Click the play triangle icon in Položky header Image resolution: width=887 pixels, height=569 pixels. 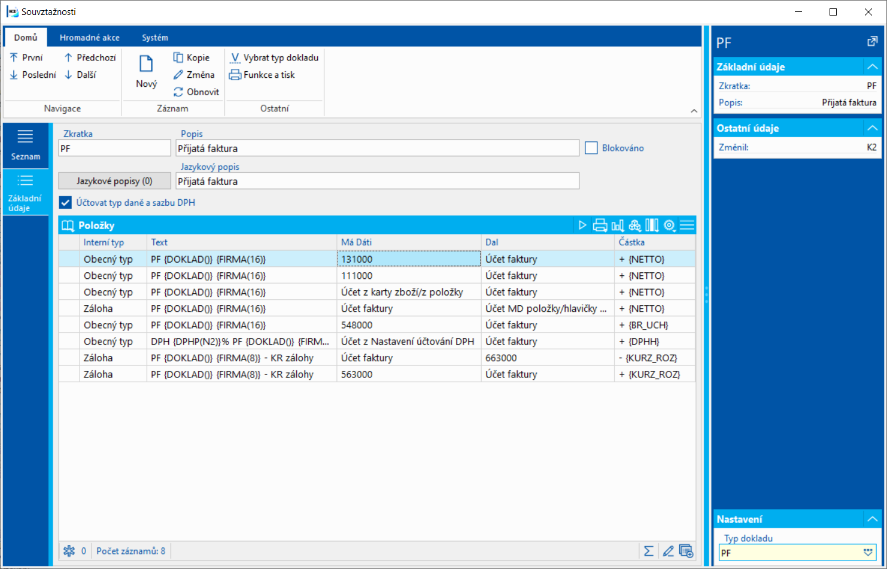click(x=582, y=226)
